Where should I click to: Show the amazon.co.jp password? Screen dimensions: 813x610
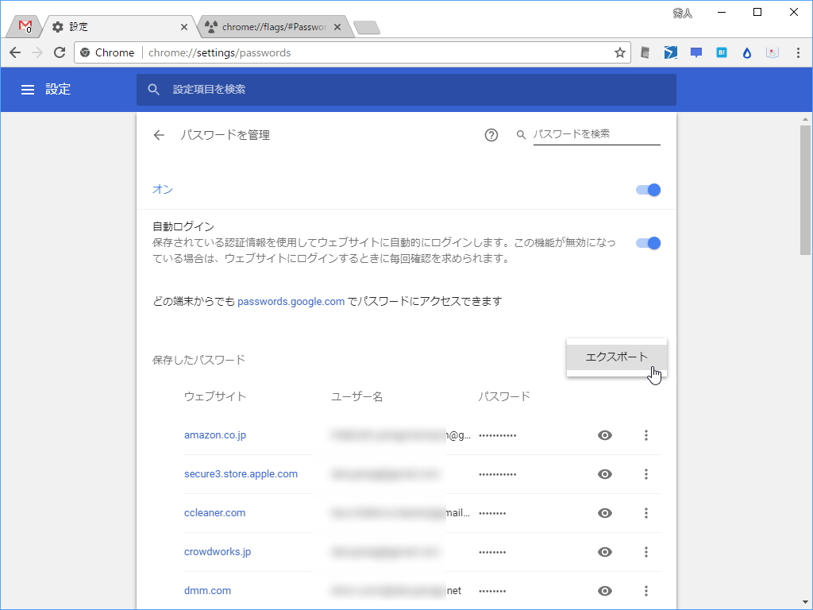pos(604,435)
